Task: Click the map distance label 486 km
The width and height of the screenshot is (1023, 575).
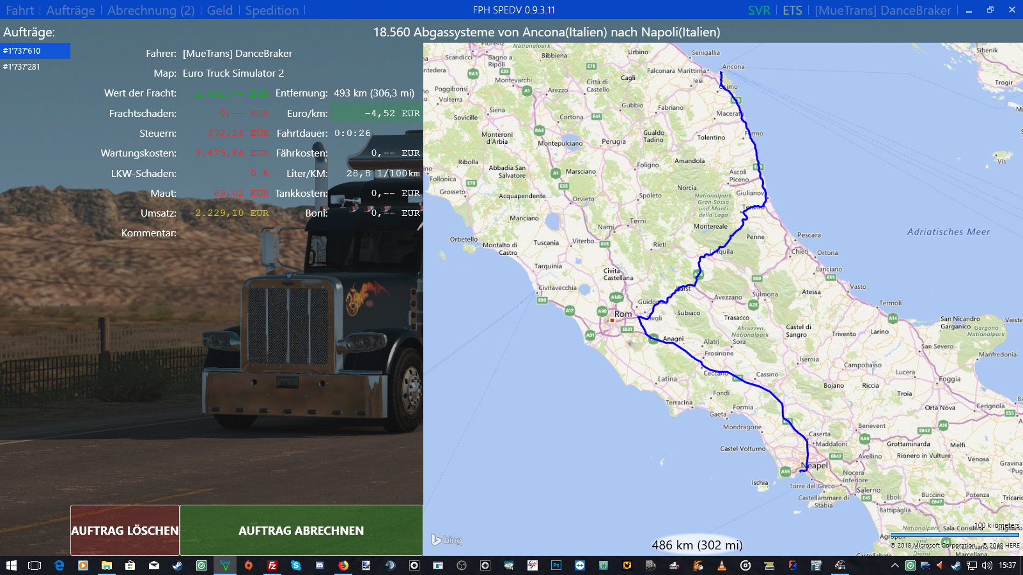Action: pyautogui.click(x=697, y=545)
